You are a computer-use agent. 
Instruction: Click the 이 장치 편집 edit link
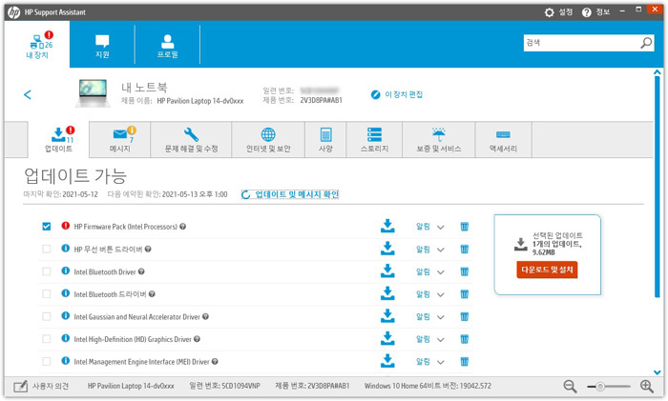click(x=397, y=94)
